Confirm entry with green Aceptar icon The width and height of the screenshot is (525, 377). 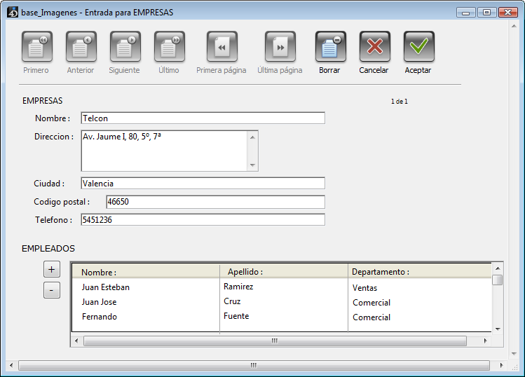[x=418, y=47]
